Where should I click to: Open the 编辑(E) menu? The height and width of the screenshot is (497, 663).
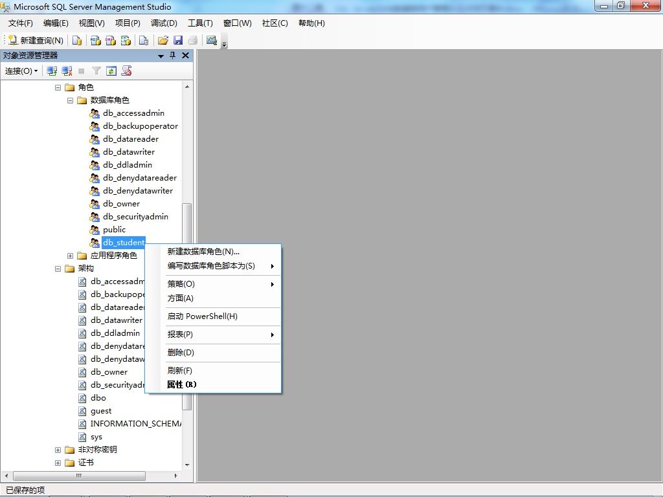click(56, 23)
